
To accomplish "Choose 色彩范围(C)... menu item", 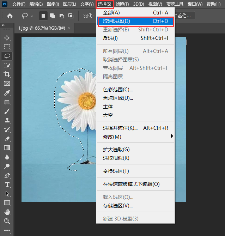I will (135, 90).
